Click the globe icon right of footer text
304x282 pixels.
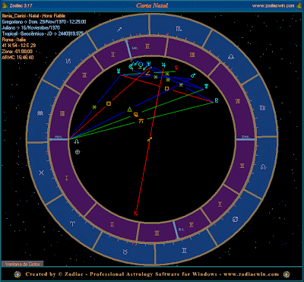[x=287, y=274]
